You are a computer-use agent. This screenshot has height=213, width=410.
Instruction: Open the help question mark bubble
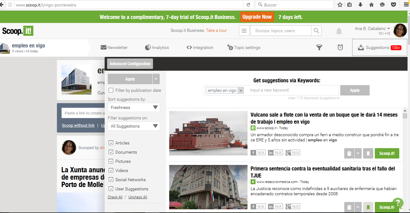(398, 203)
